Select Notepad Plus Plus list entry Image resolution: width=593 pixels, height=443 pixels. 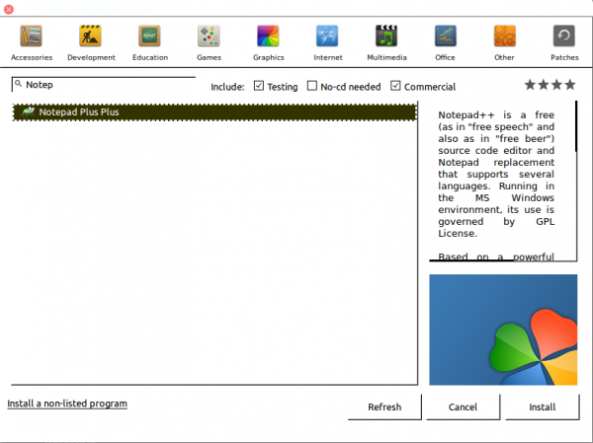click(x=214, y=112)
